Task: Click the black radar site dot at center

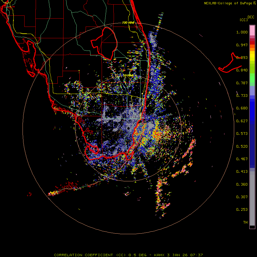Action: pyautogui.click(x=128, y=128)
